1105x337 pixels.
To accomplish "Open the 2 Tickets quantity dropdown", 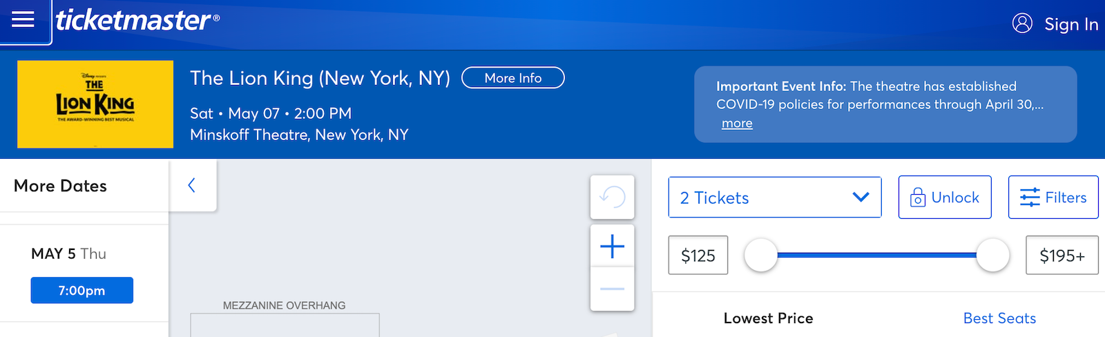I will [x=775, y=198].
